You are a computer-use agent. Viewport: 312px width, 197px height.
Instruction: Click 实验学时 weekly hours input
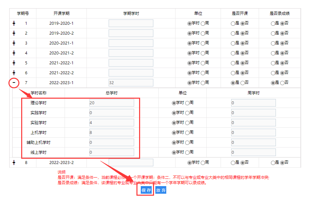[x=253, y=123]
